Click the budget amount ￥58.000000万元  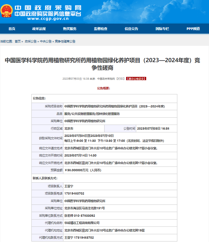click(x=83, y=170)
